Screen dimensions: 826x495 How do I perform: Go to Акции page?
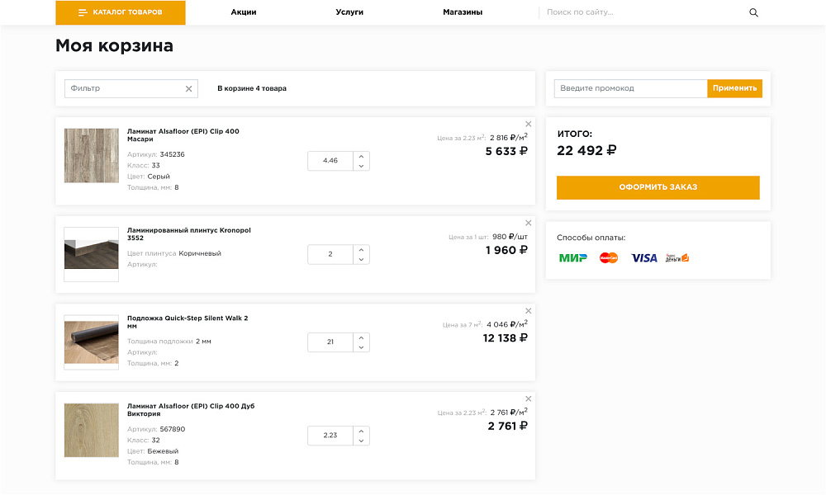click(x=244, y=12)
